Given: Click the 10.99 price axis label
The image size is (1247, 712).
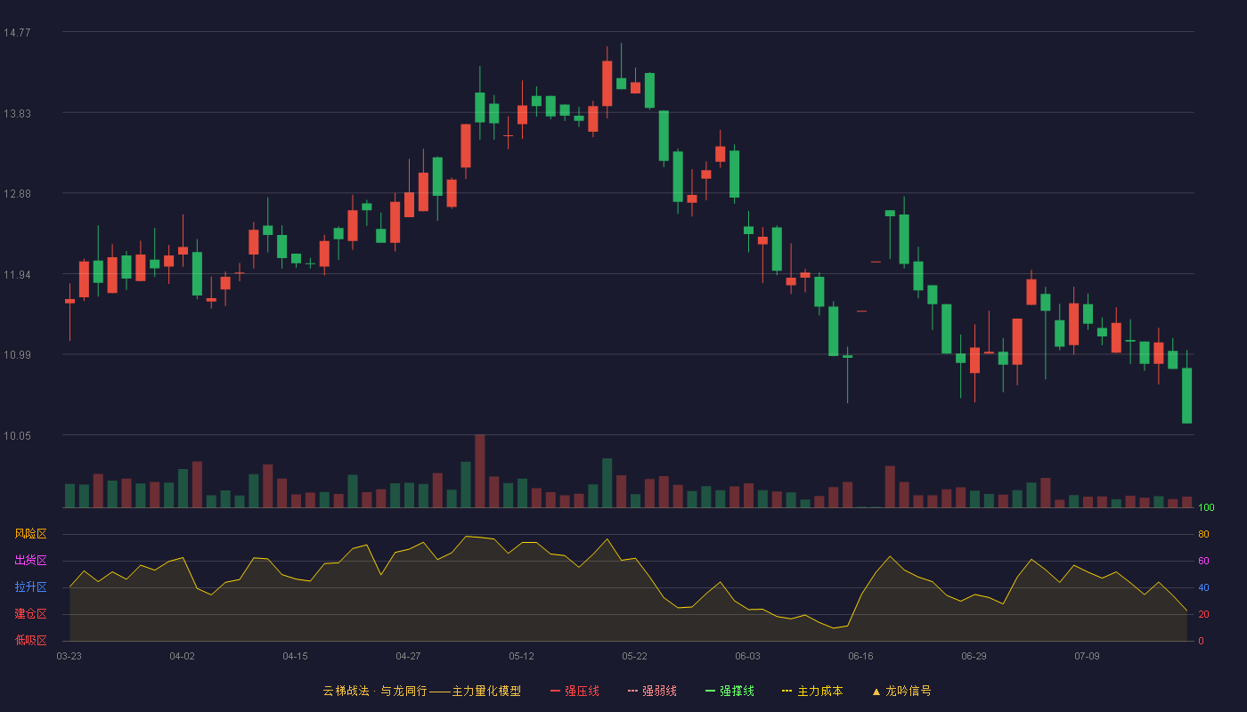Looking at the screenshot, I should [17, 355].
